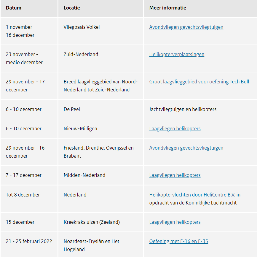Viewport: 257px width, 257px height.
Task: Open the Helikopterverplaatsingen link
Action: point(177,55)
